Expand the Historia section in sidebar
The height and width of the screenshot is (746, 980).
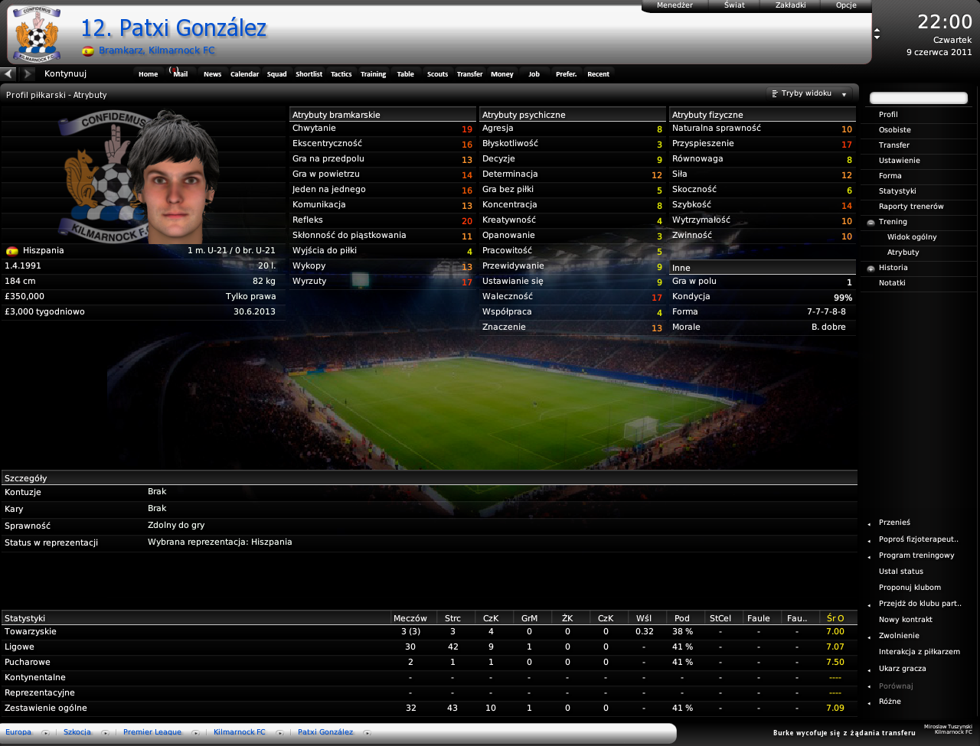pos(871,269)
